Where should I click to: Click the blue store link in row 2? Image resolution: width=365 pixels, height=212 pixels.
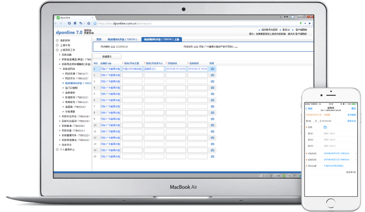111,75
